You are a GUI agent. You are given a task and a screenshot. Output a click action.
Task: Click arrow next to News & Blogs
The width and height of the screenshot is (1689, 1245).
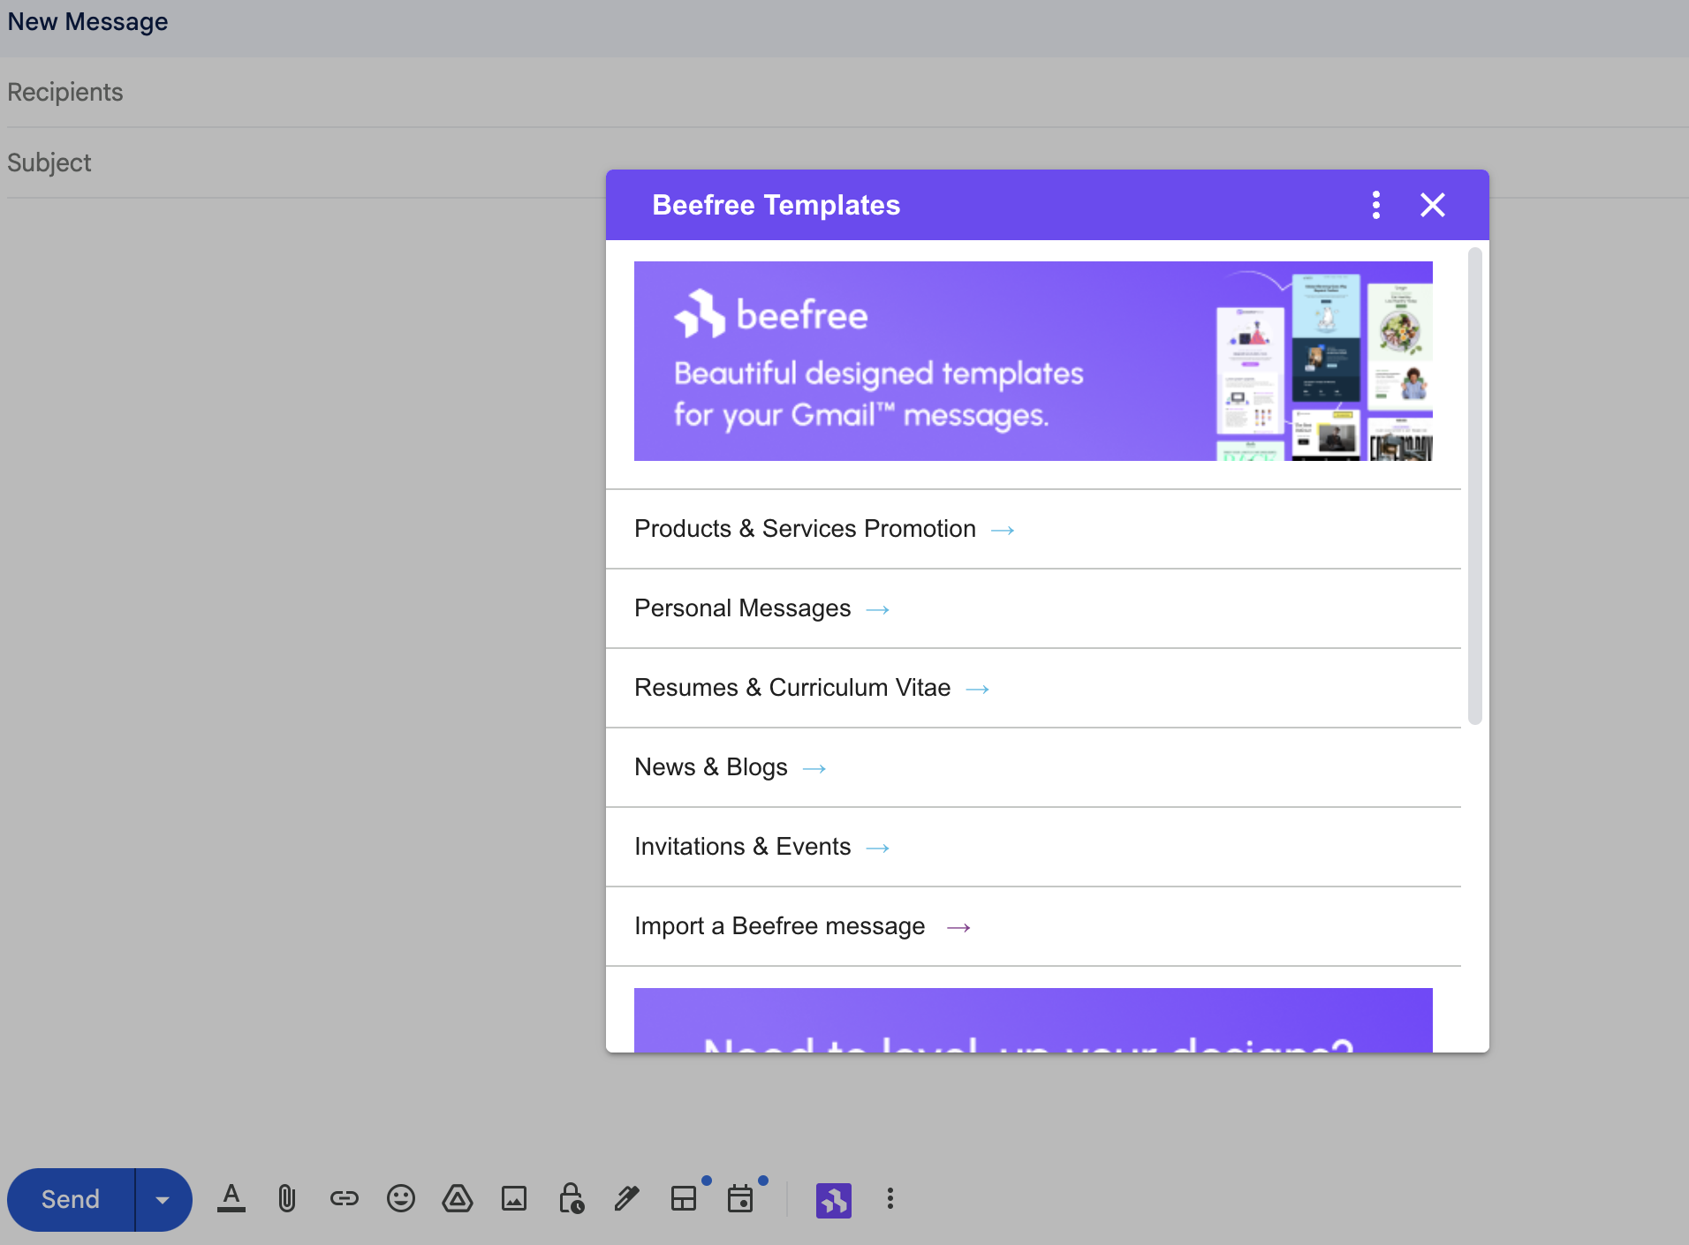point(814,768)
